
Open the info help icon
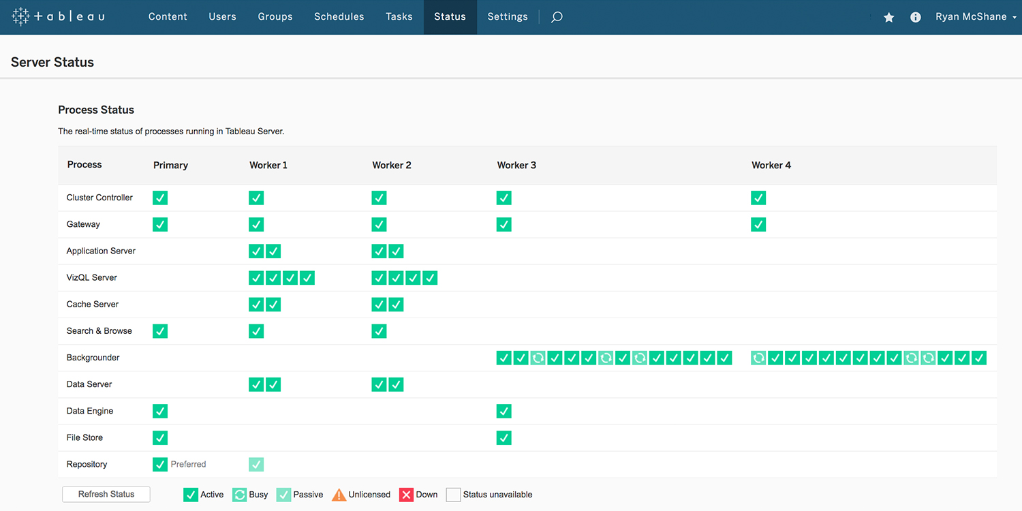[916, 17]
